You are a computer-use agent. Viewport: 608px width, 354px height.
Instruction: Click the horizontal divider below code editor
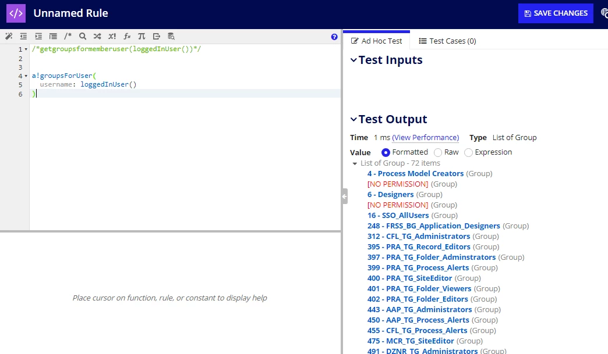(x=170, y=231)
